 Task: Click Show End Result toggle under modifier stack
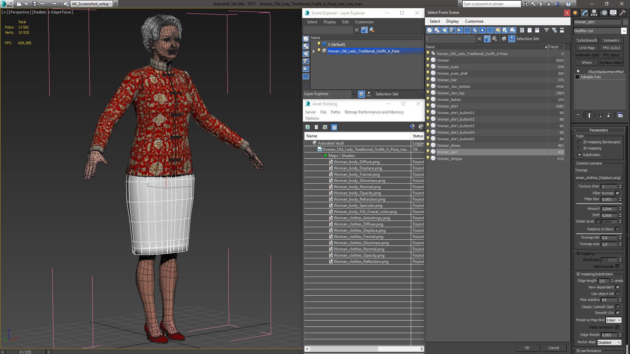pyautogui.click(x=589, y=115)
